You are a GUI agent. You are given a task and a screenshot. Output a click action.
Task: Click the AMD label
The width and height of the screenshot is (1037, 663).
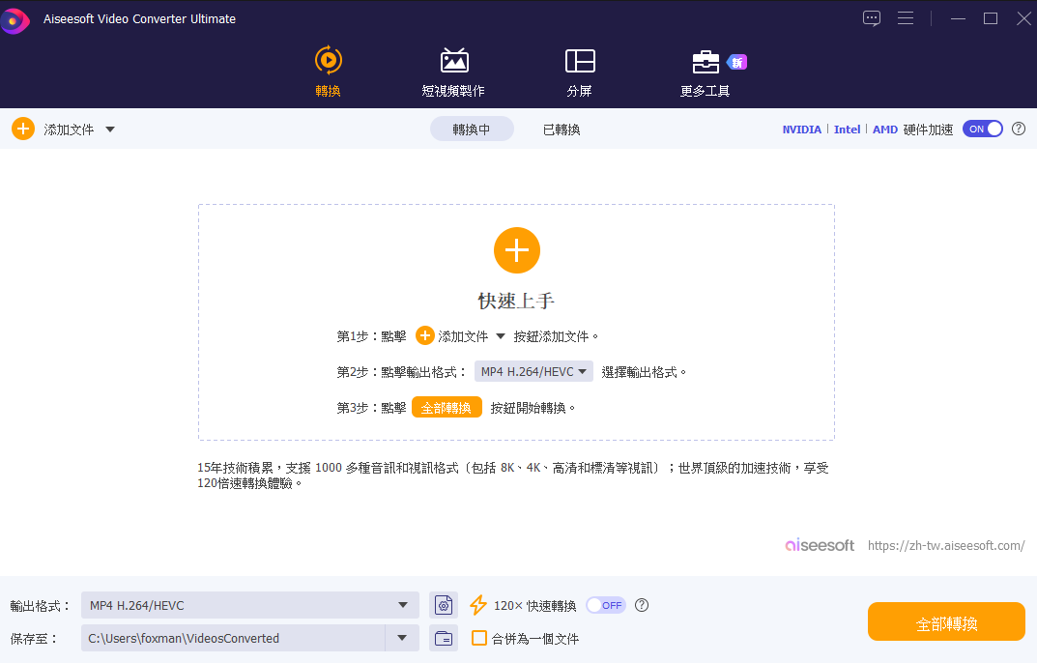(x=885, y=130)
